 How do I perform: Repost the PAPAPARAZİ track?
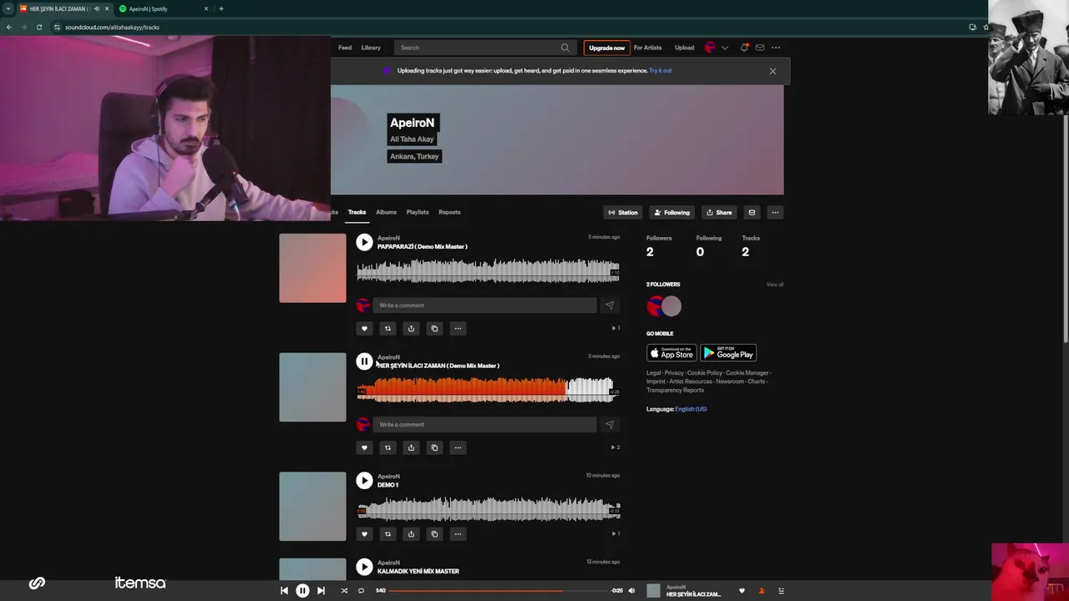(x=388, y=329)
